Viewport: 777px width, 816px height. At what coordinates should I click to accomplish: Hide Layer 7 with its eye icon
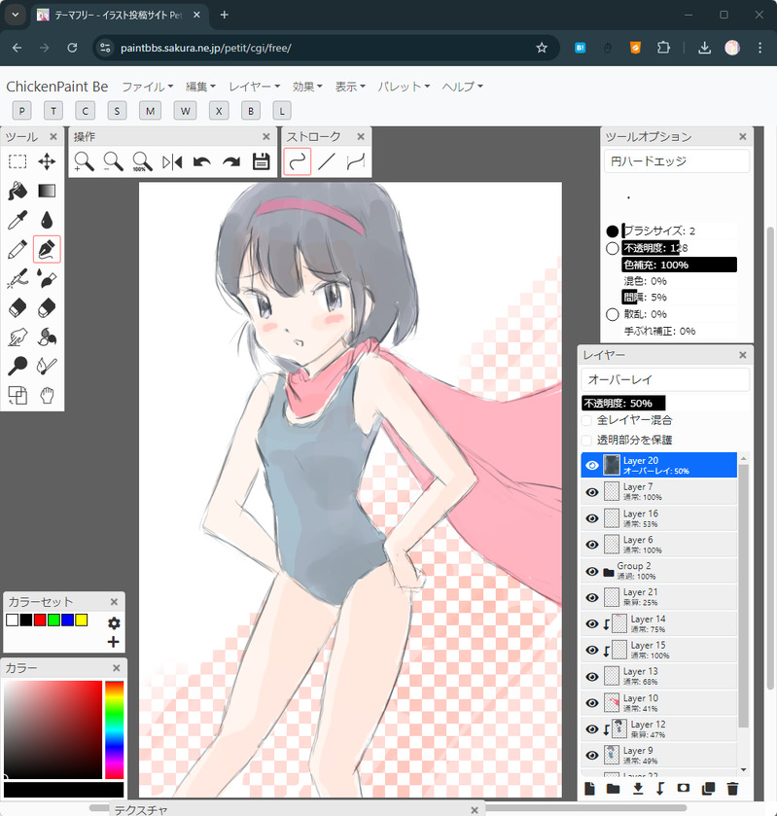coord(591,492)
